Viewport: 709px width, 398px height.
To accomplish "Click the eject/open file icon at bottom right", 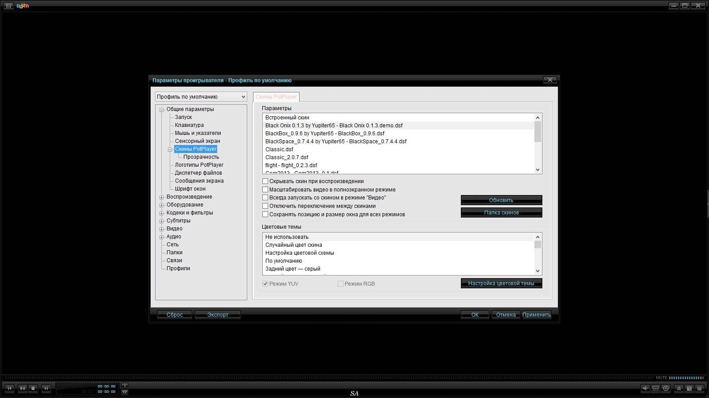I will pos(679,388).
